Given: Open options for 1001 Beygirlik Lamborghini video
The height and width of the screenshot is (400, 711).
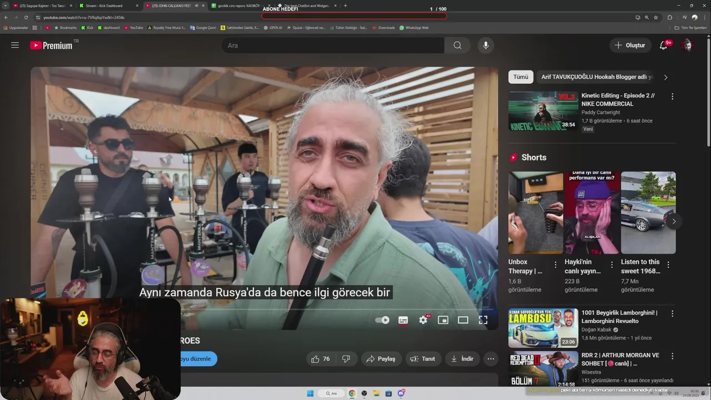Looking at the screenshot, I should [x=672, y=314].
